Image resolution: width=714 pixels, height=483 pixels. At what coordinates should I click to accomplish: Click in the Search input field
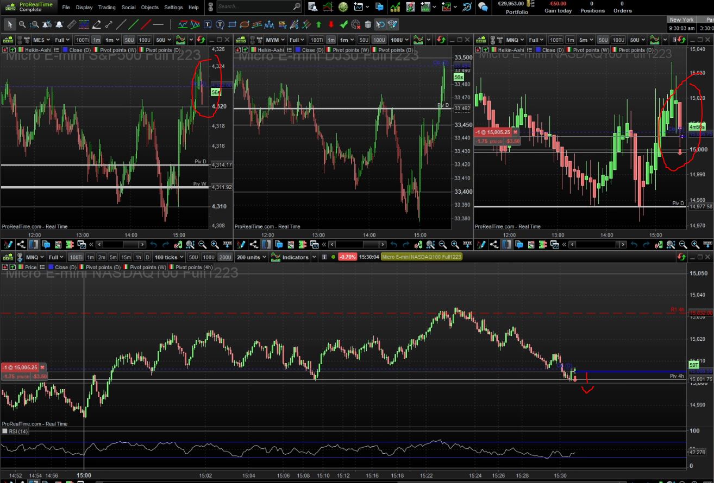(x=259, y=7)
